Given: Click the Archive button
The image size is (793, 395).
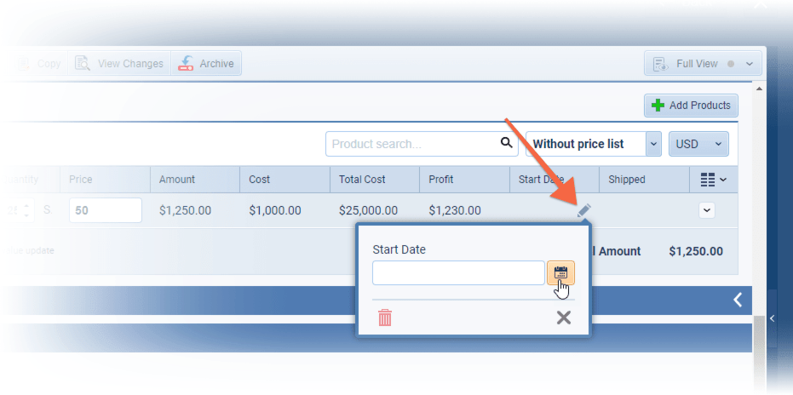Looking at the screenshot, I should pos(207,64).
